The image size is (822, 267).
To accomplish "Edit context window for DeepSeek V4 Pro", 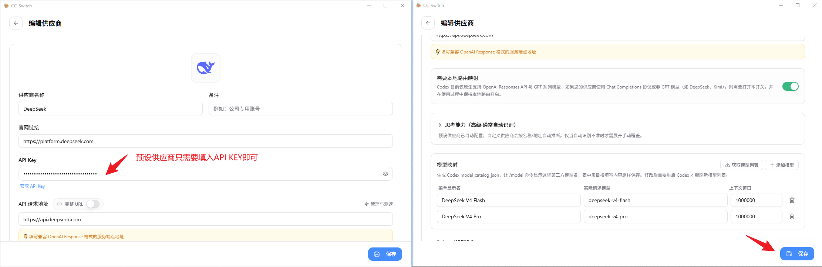I will click(x=757, y=216).
